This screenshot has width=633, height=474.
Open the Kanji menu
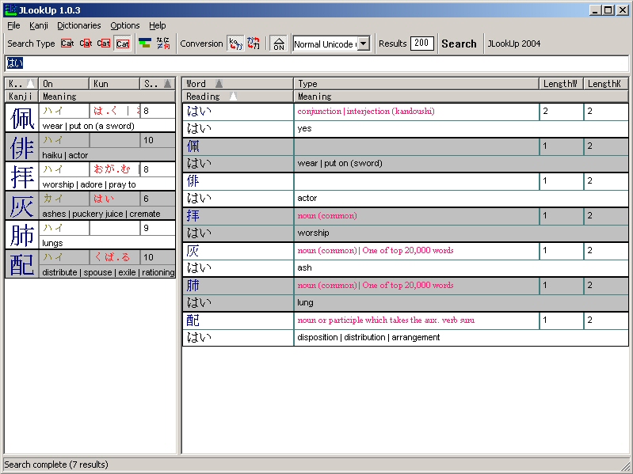(x=39, y=25)
